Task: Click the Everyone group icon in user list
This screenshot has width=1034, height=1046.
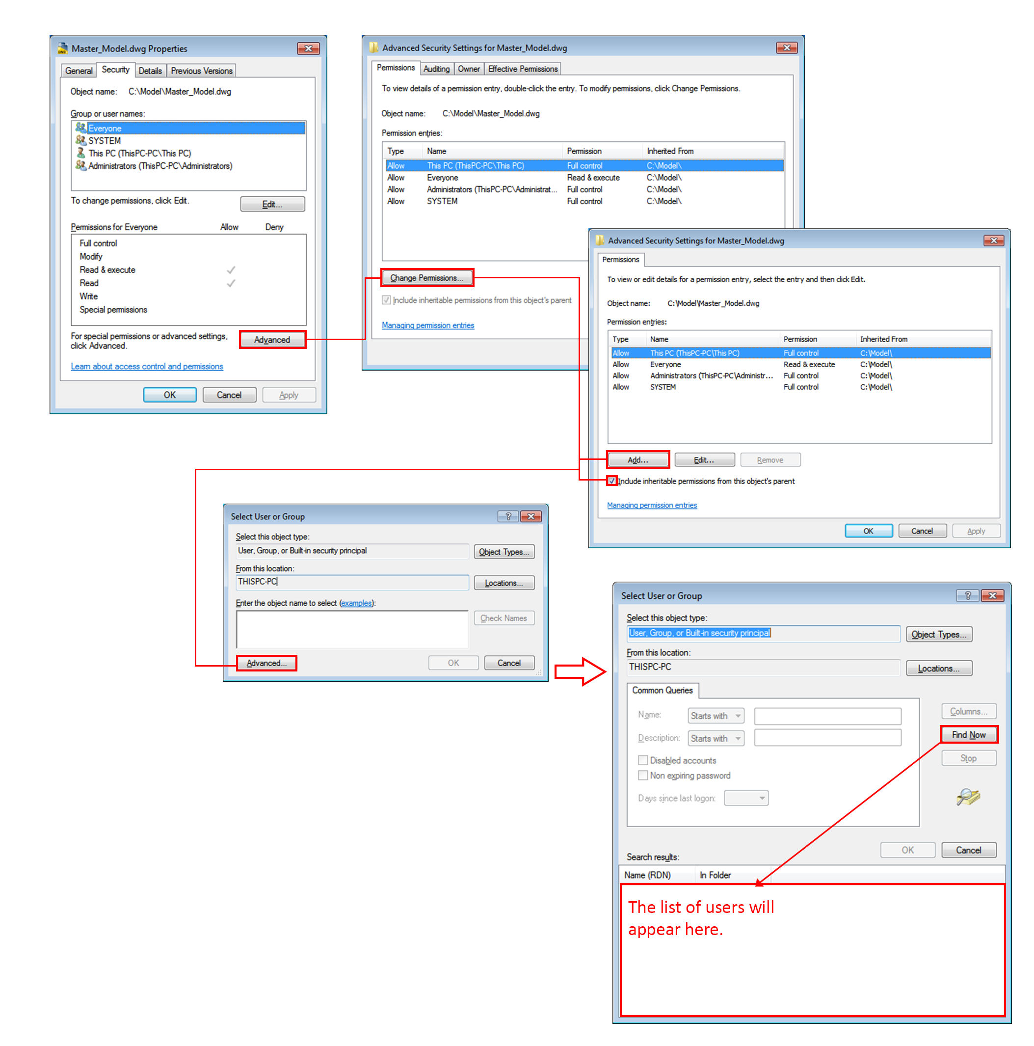Action: (80, 128)
